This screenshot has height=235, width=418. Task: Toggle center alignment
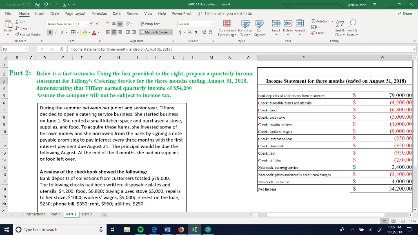pyautogui.click(x=114, y=32)
